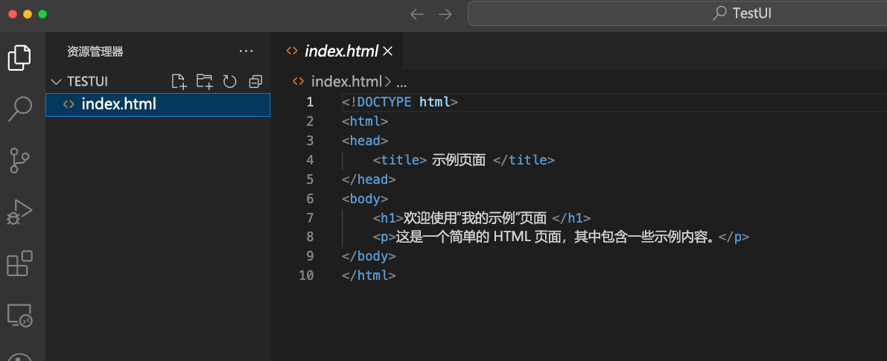Click the closing body tag
The image size is (887, 361).
pyautogui.click(x=369, y=256)
